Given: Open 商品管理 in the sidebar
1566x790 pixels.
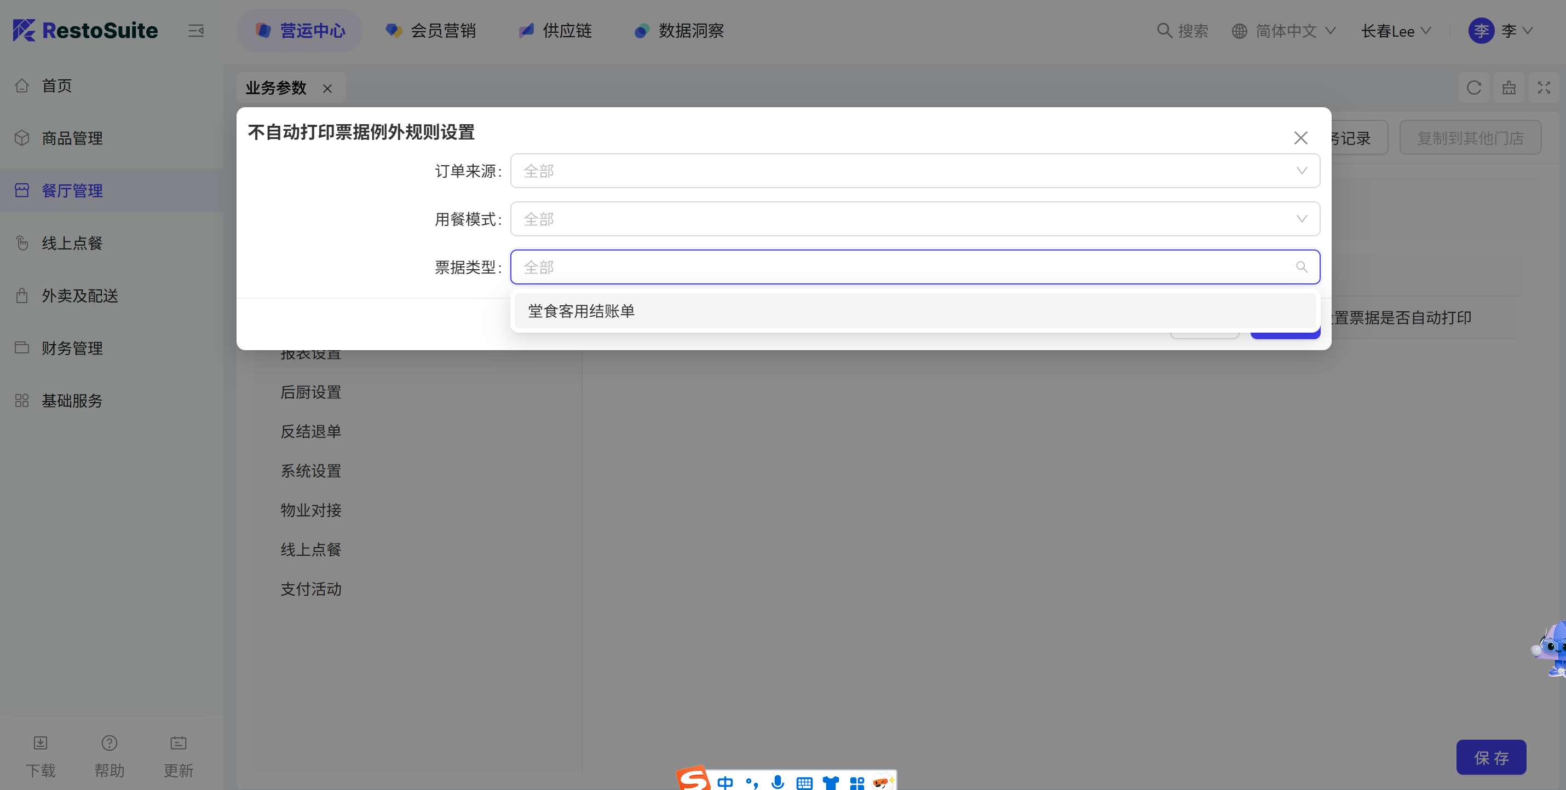Looking at the screenshot, I should [72, 138].
